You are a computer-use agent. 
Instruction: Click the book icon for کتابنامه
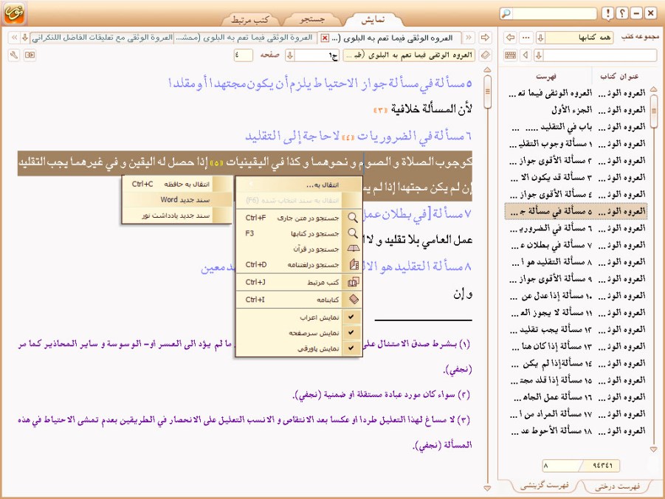(353, 300)
